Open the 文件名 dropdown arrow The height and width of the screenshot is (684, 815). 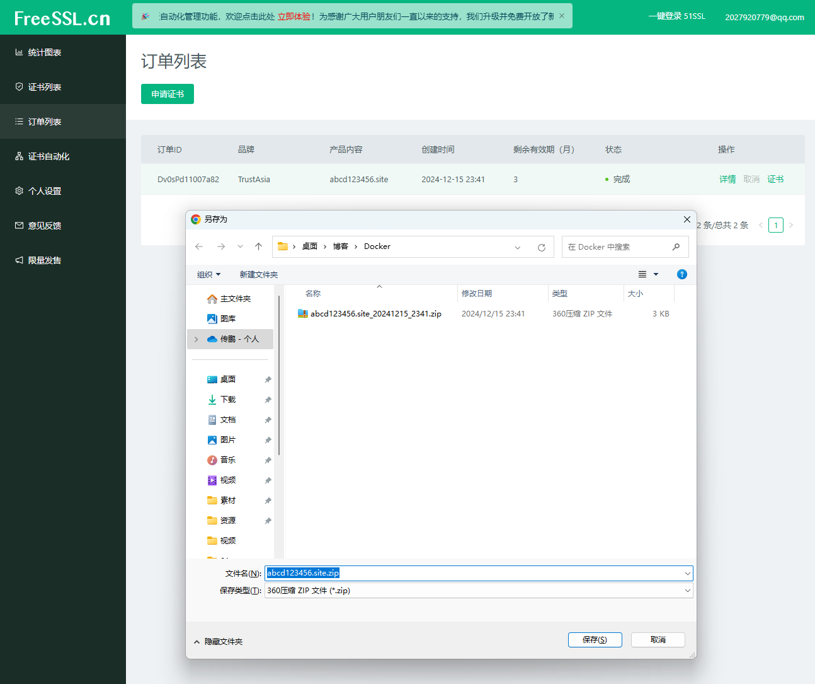[x=687, y=573]
